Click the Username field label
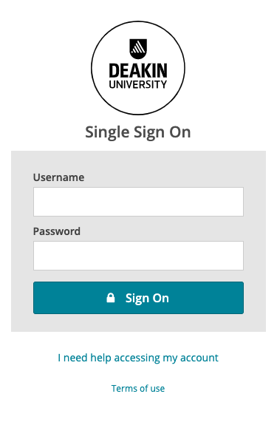The width and height of the screenshot is (277, 422). pyautogui.click(x=58, y=177)
